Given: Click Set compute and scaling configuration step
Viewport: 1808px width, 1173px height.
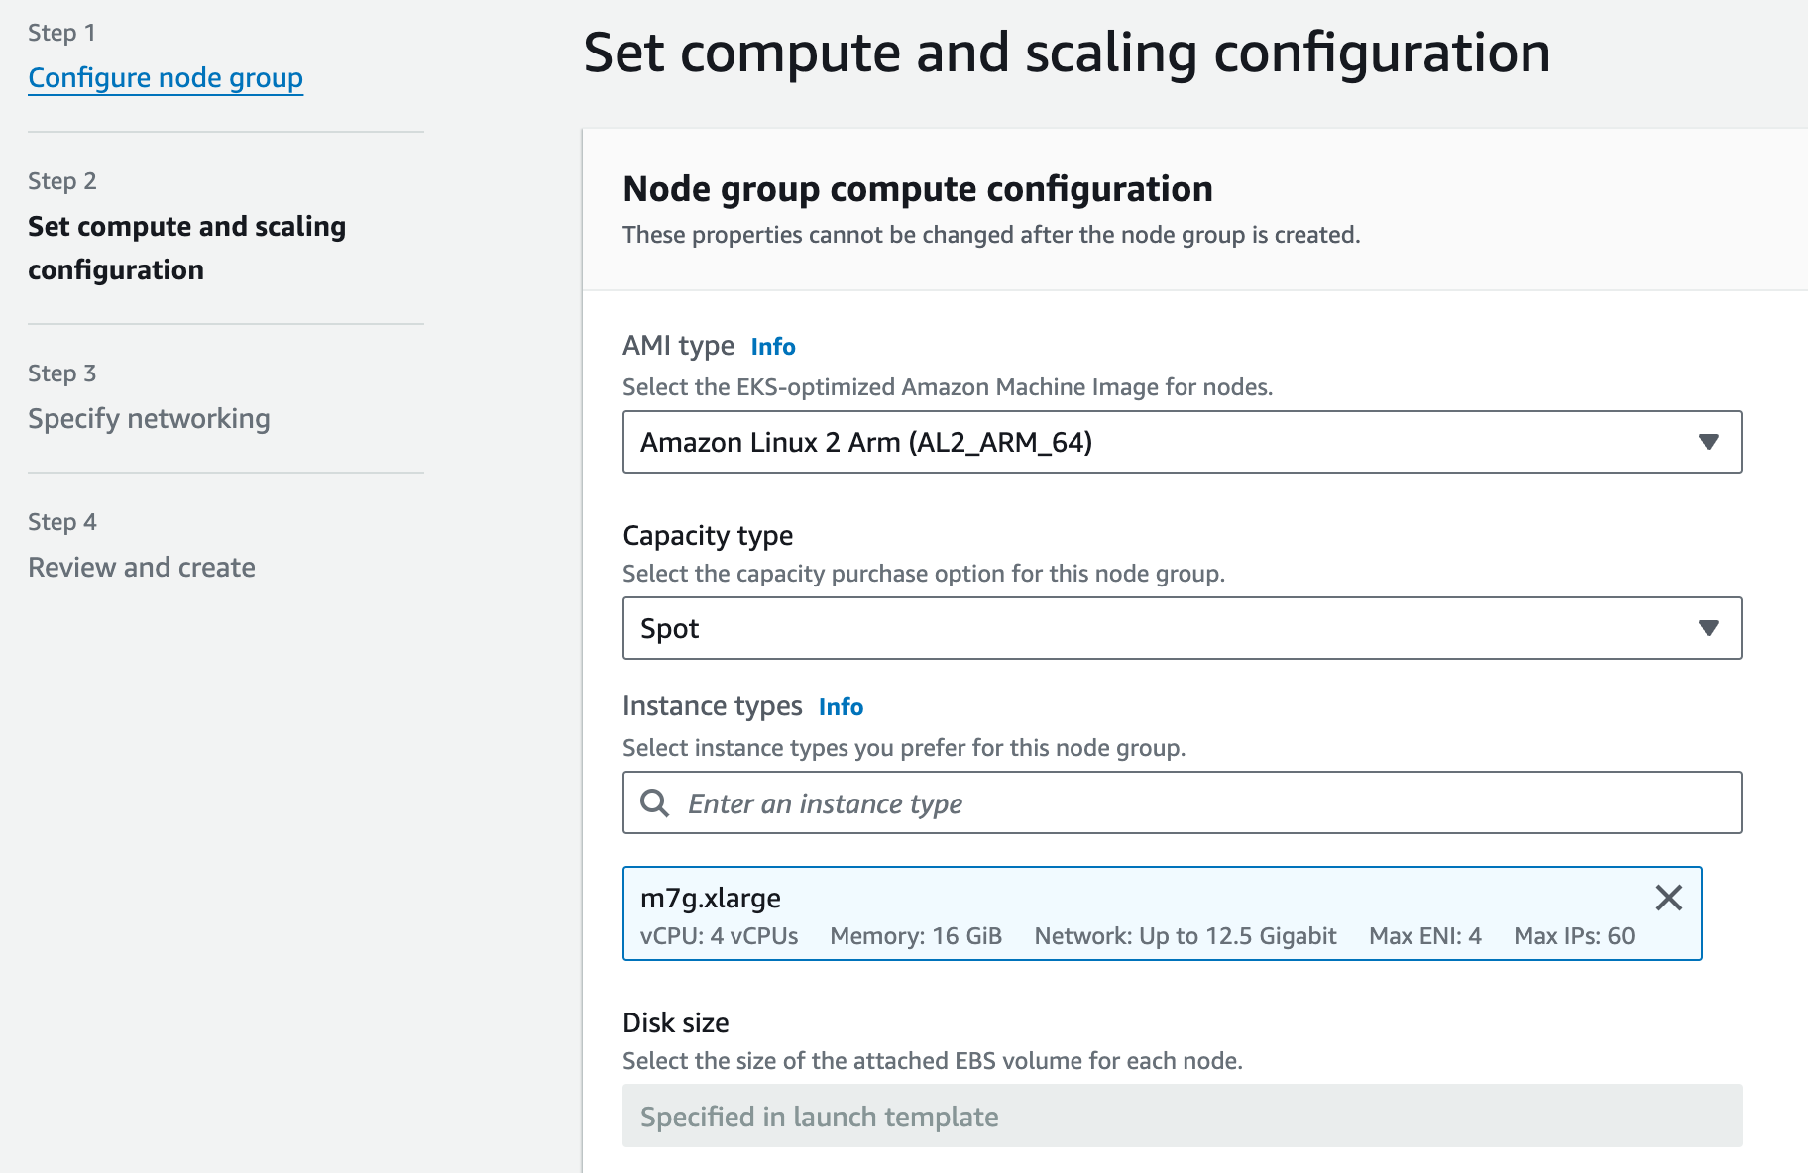Looking at the screenshot, I should tap(186, 248).
